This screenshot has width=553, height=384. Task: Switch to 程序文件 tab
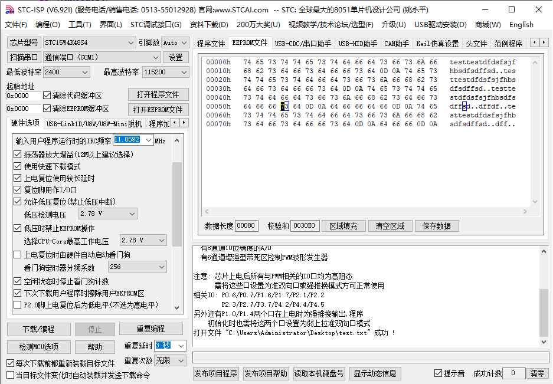(211, 44)
